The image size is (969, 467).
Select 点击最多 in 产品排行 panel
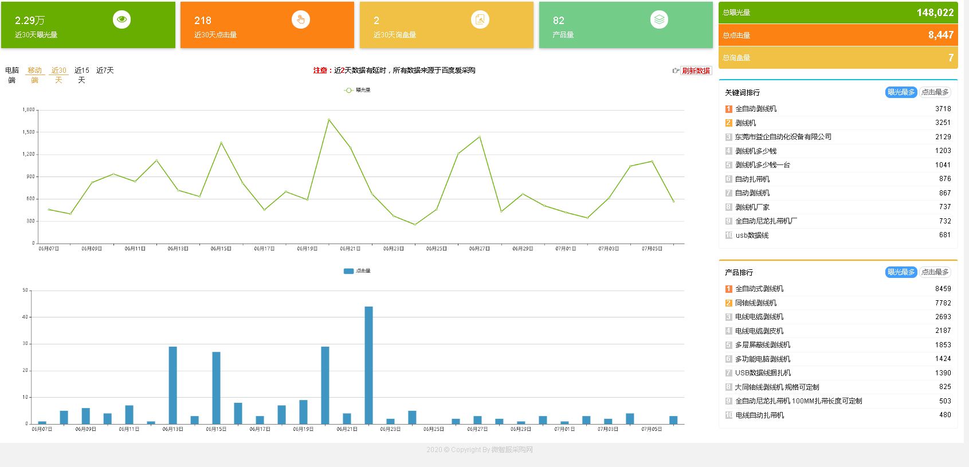(935, 272)
